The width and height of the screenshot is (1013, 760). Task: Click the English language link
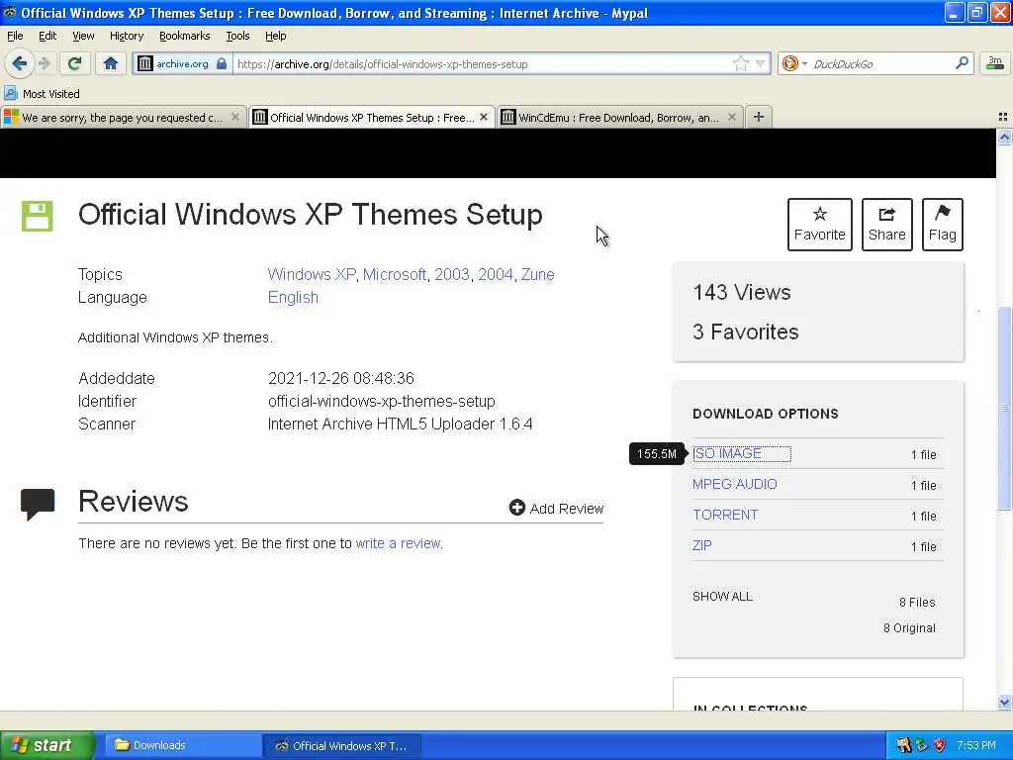click(x=293, y=297)
